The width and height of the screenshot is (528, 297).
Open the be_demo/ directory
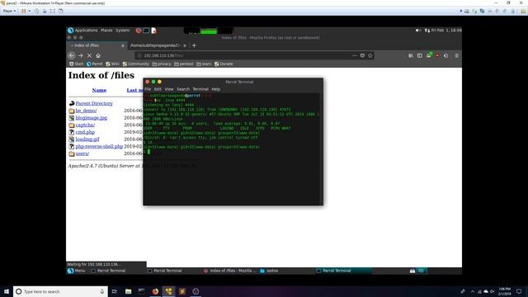[86, 111]
